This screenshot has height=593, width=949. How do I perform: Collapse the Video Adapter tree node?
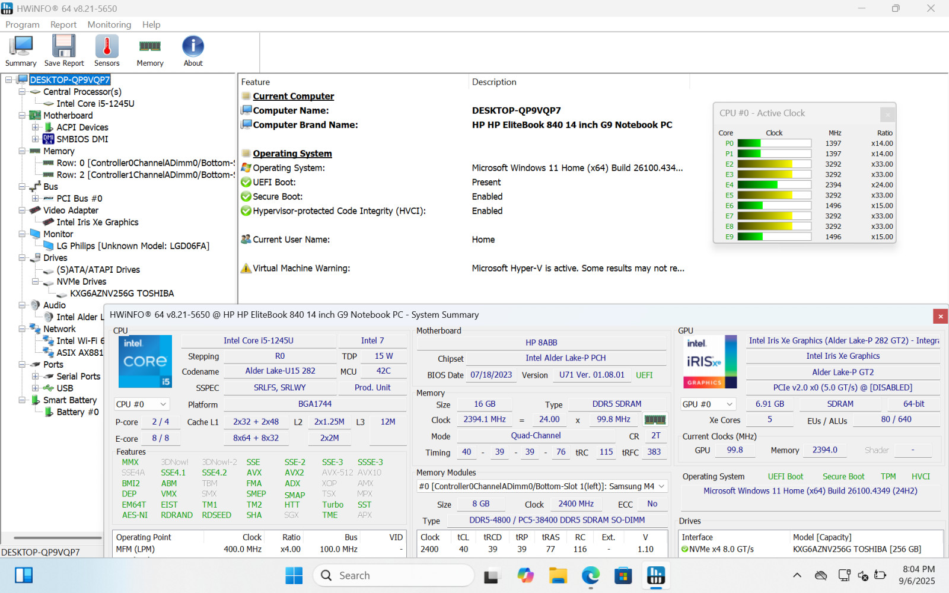(22, 211)
